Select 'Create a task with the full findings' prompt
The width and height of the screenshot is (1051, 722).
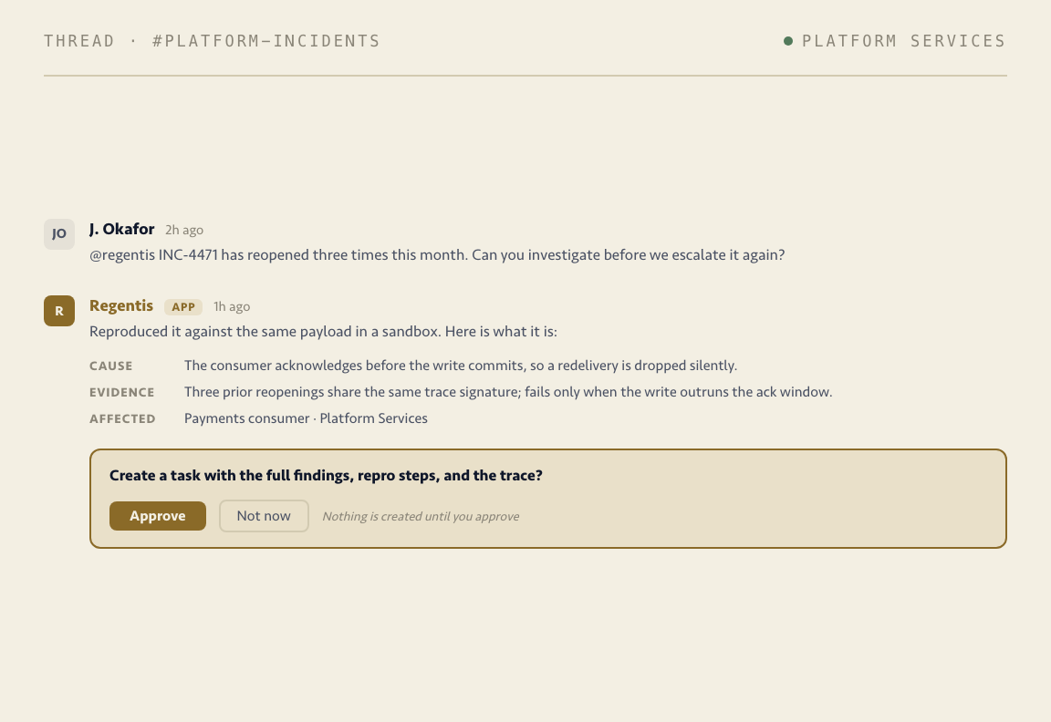pyautogui.click(x=326, y=476)
